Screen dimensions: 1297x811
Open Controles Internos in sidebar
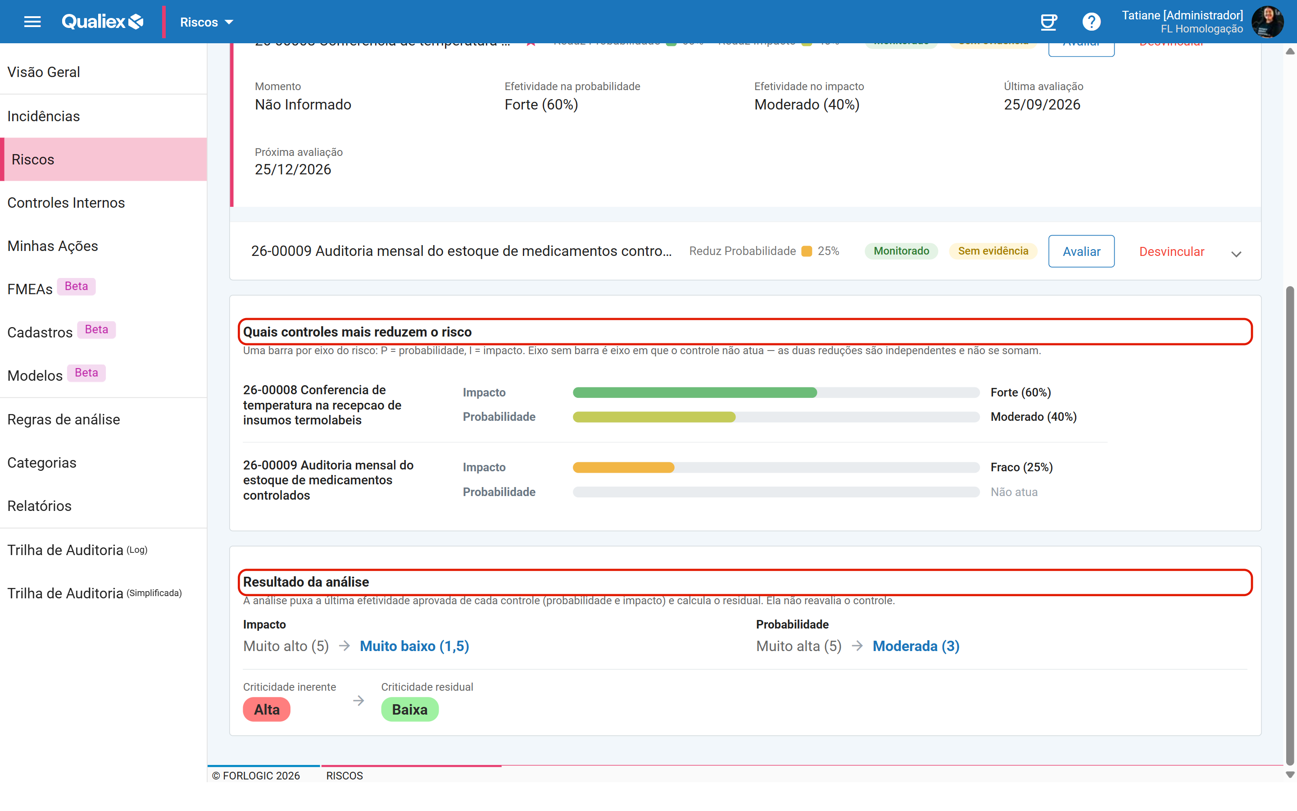coord(104,203)
